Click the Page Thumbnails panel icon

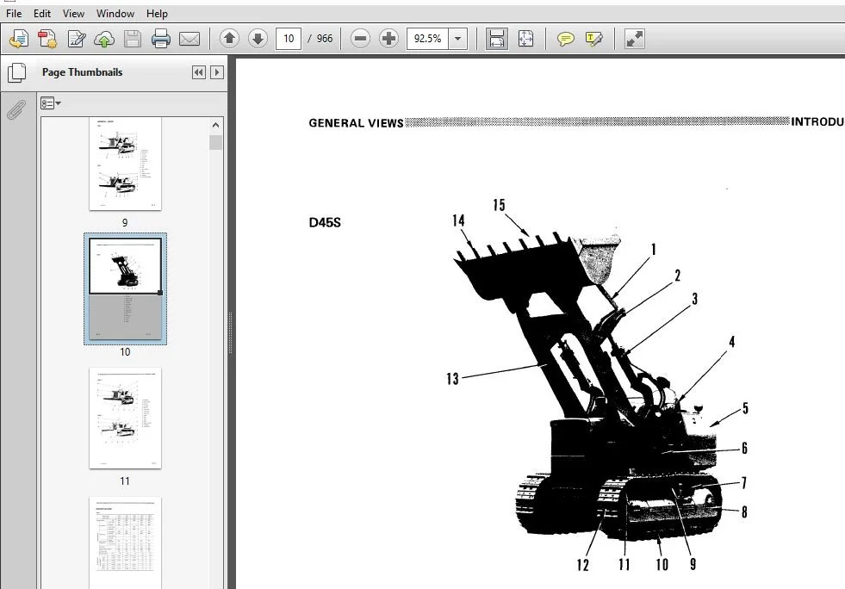(16, 72)
